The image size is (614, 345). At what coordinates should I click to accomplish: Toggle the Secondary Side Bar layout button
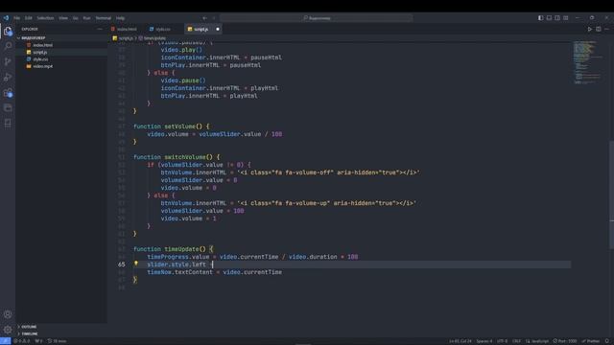(557, 18)
